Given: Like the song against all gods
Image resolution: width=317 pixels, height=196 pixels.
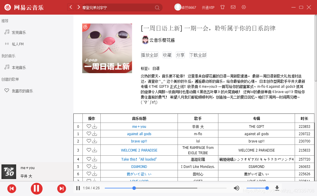Looking at the screenshot, I should (x=89, y=133).
